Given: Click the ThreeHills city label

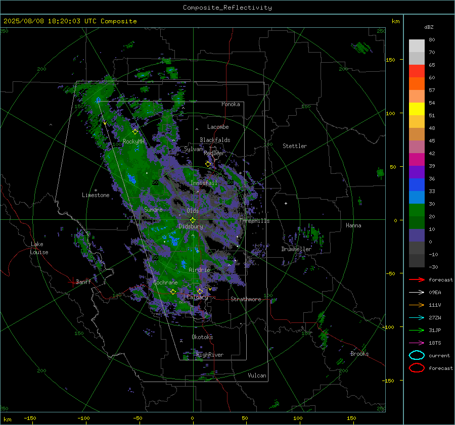Looking at the screenshot, I should coord(254,221).
